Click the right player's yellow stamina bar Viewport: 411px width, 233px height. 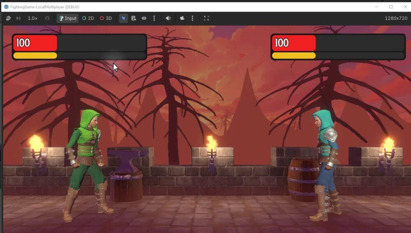[294, 56]
